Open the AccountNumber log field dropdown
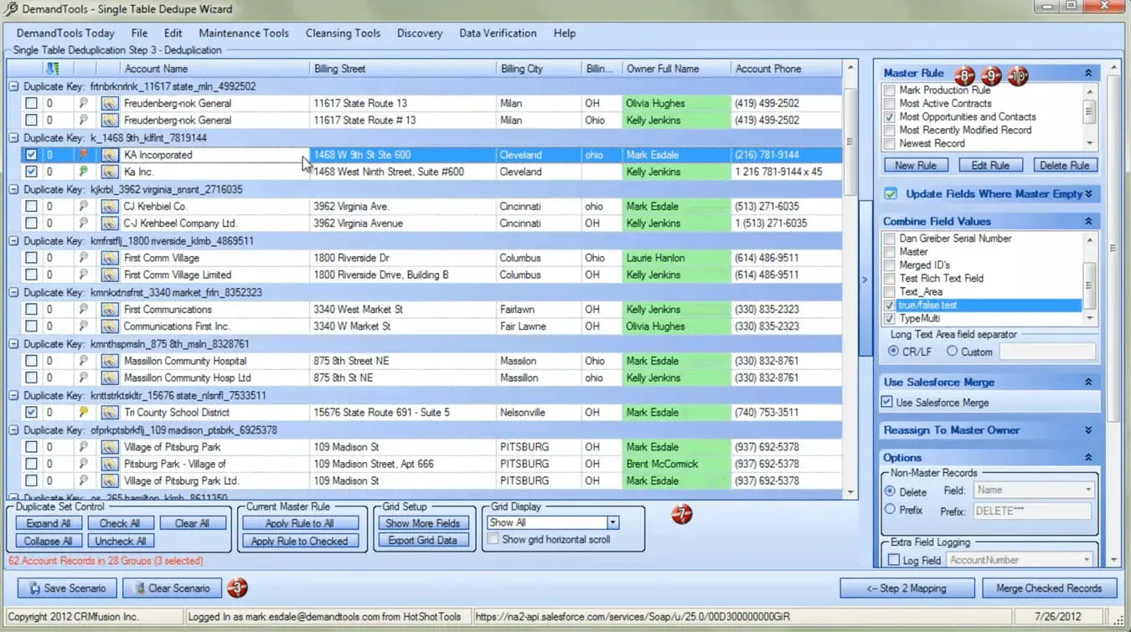 coord(1088,560)
